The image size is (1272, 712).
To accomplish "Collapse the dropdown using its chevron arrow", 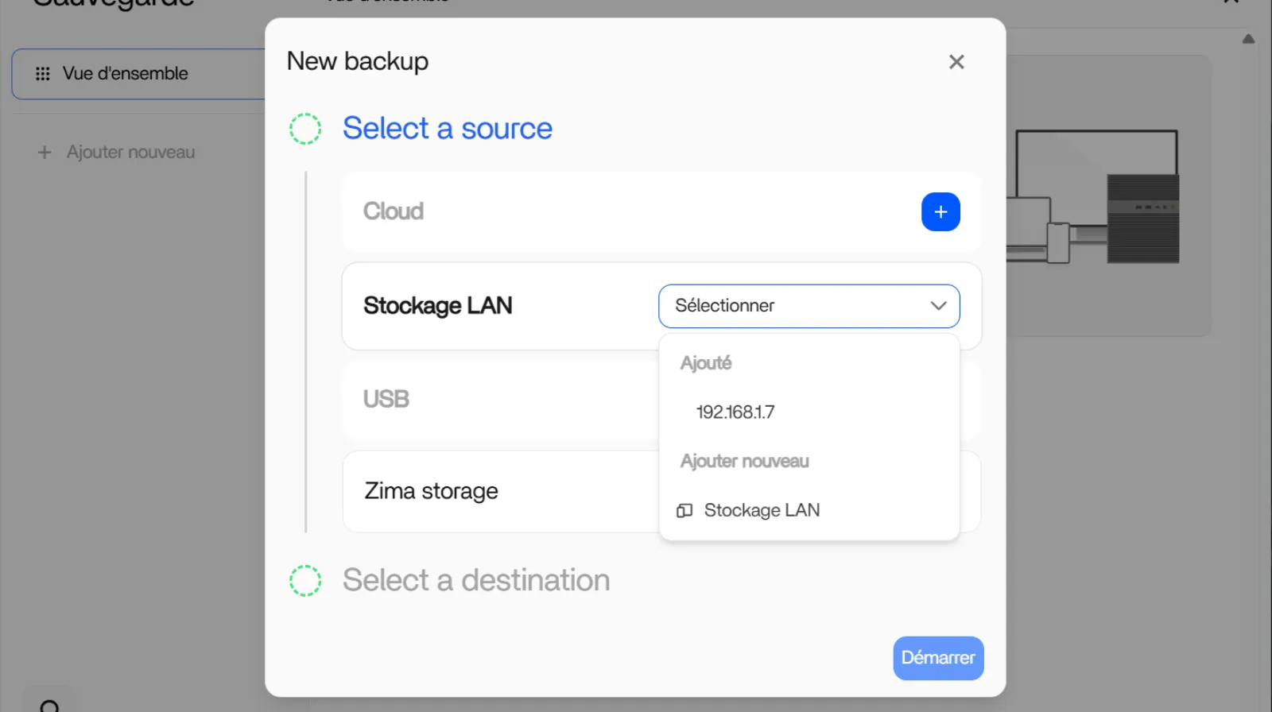I will point(938,306).
